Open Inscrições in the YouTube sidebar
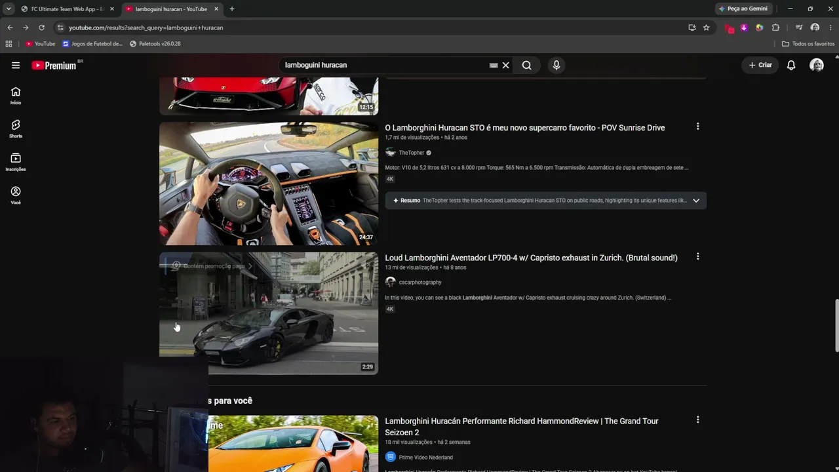 pyautogui.click(x=16, y=162)
